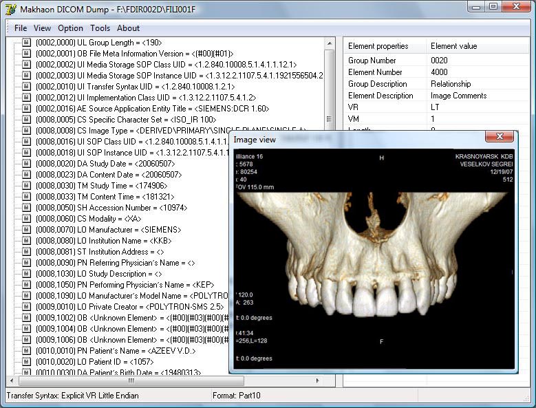536x408 pixels.
Task: Click the icon beside Study Date entry
Action: click(27, 163)
